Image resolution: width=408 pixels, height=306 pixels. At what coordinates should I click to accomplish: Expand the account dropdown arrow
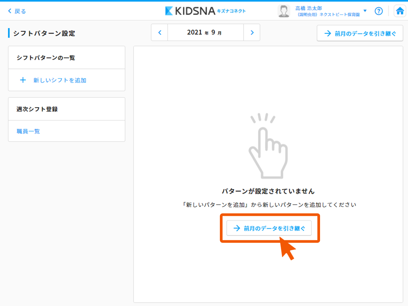tap(365, 11)
